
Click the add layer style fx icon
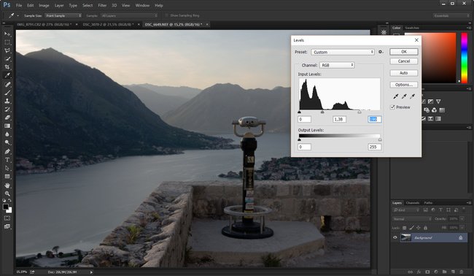point(419,272)
